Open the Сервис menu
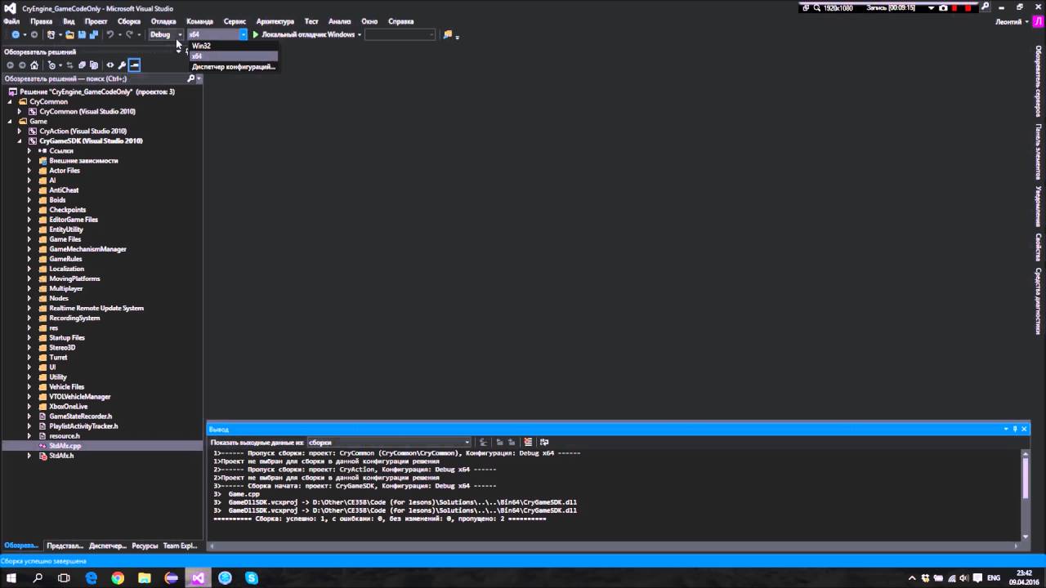The height and width of the screenshot is (588, 1046). tap(235, 21)
